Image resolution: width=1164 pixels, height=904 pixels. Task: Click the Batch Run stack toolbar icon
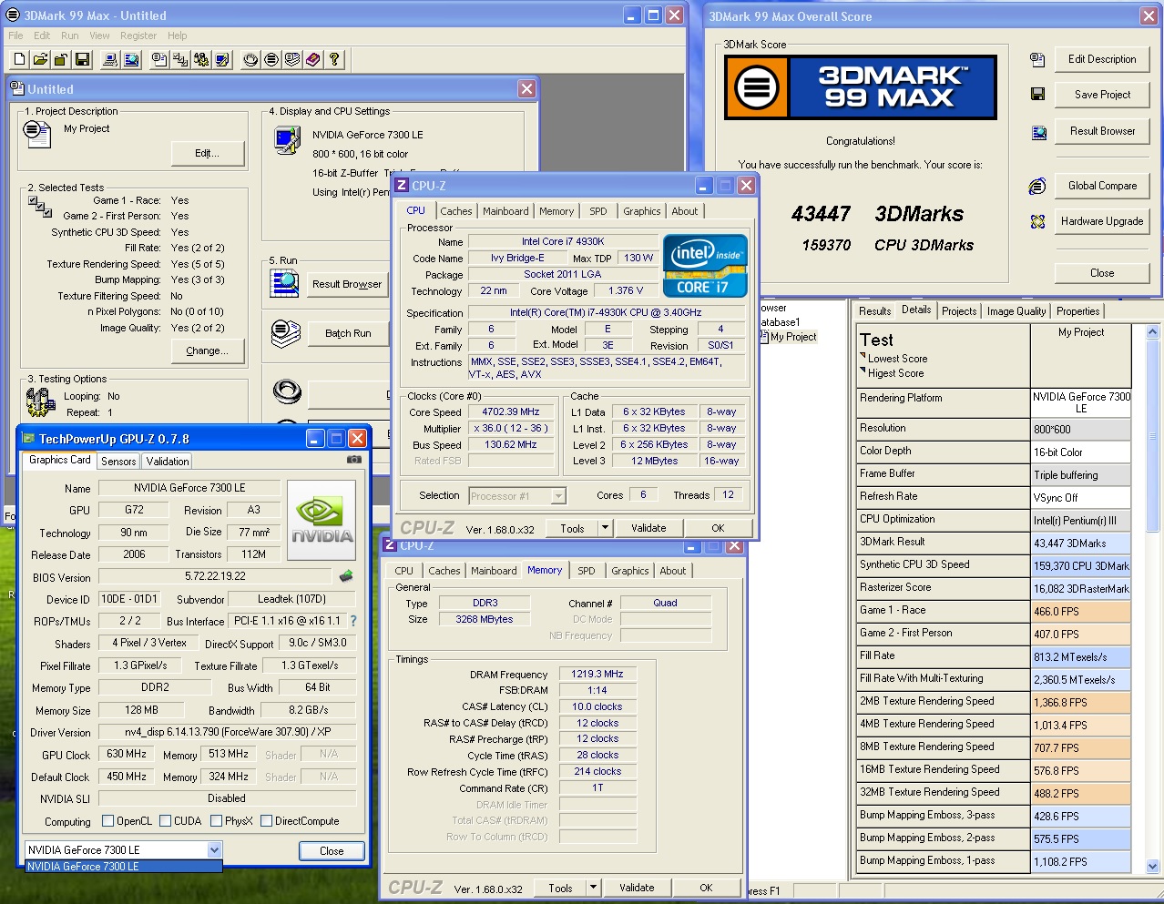click(292, 59)
